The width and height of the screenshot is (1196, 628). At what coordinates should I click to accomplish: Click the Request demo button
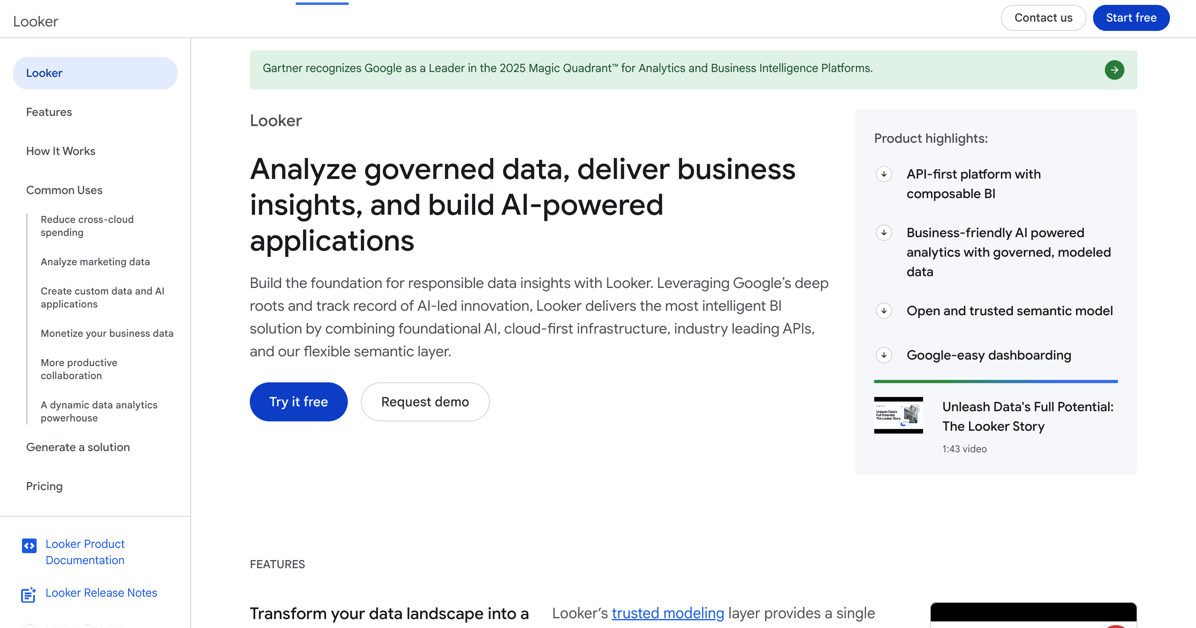click(x=425, y=401)
